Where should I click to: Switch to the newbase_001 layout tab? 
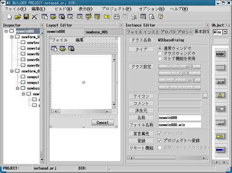coord(104,32)
